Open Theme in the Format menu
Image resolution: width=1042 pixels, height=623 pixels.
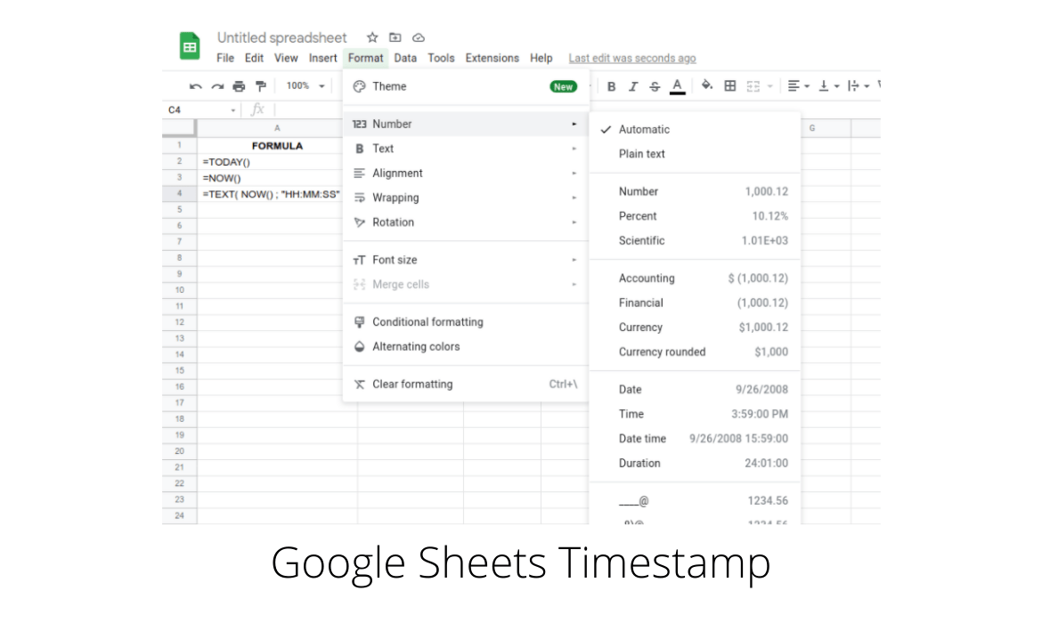(466, 86)
